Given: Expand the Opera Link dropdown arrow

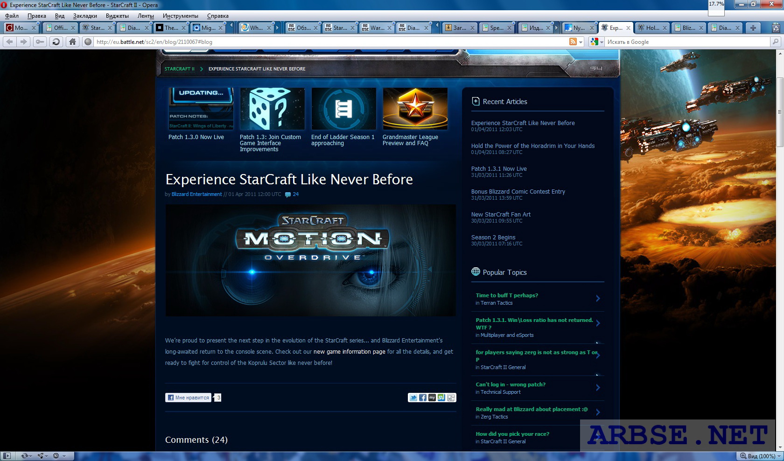Looking at the screenshot, I should [x=31, y=456].
